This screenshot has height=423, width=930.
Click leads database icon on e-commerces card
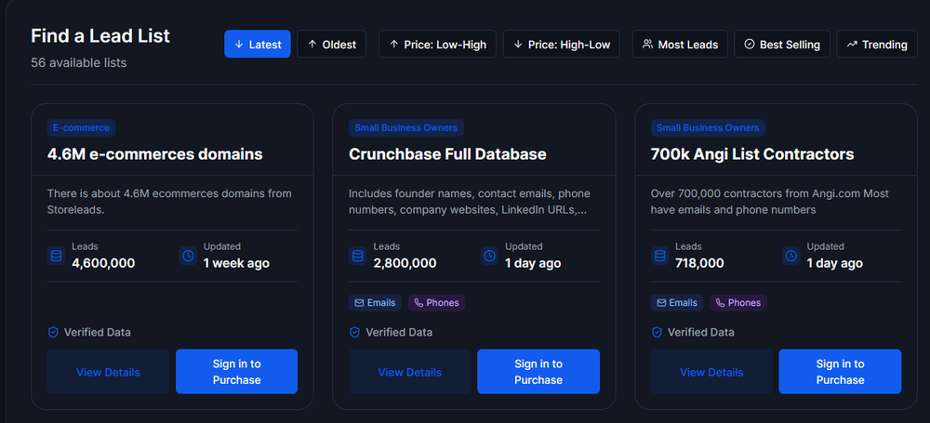coord(57,256)
